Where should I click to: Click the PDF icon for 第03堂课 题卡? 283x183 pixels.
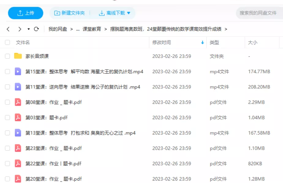point(18,117)
